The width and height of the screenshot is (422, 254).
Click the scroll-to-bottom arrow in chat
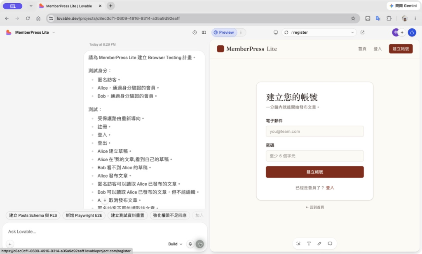click(105, 200)
